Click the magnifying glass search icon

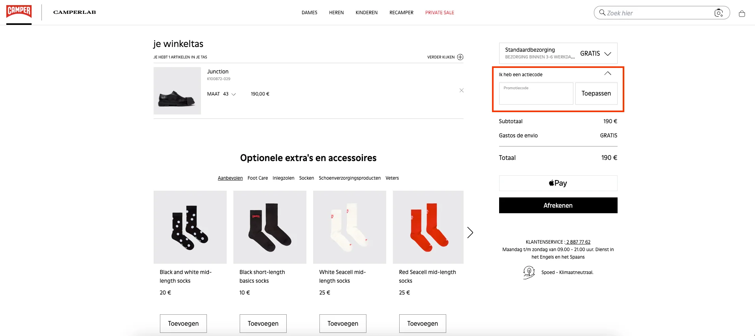pyautogui.click(x=602, y=13)
